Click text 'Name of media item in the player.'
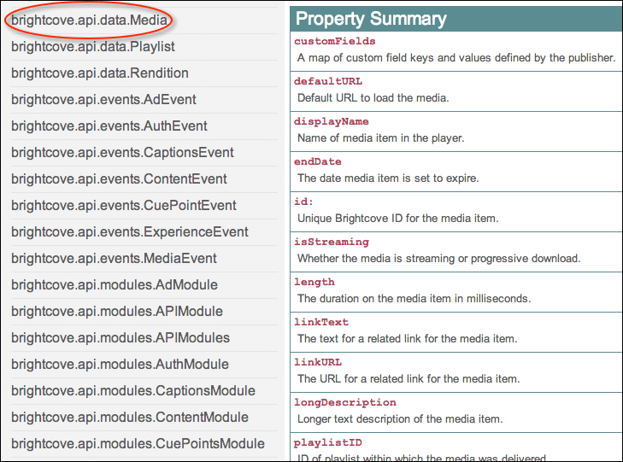Viewport: 623px width, 462px height. tap(380, 138)
